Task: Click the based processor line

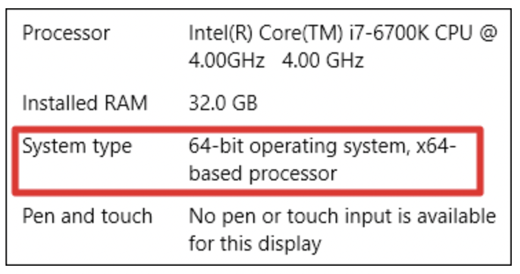Action: pyautogui.click(x=263, y=174)
